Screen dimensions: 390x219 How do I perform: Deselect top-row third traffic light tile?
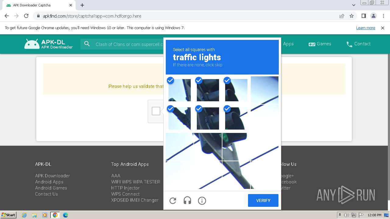tap(236, 90)
